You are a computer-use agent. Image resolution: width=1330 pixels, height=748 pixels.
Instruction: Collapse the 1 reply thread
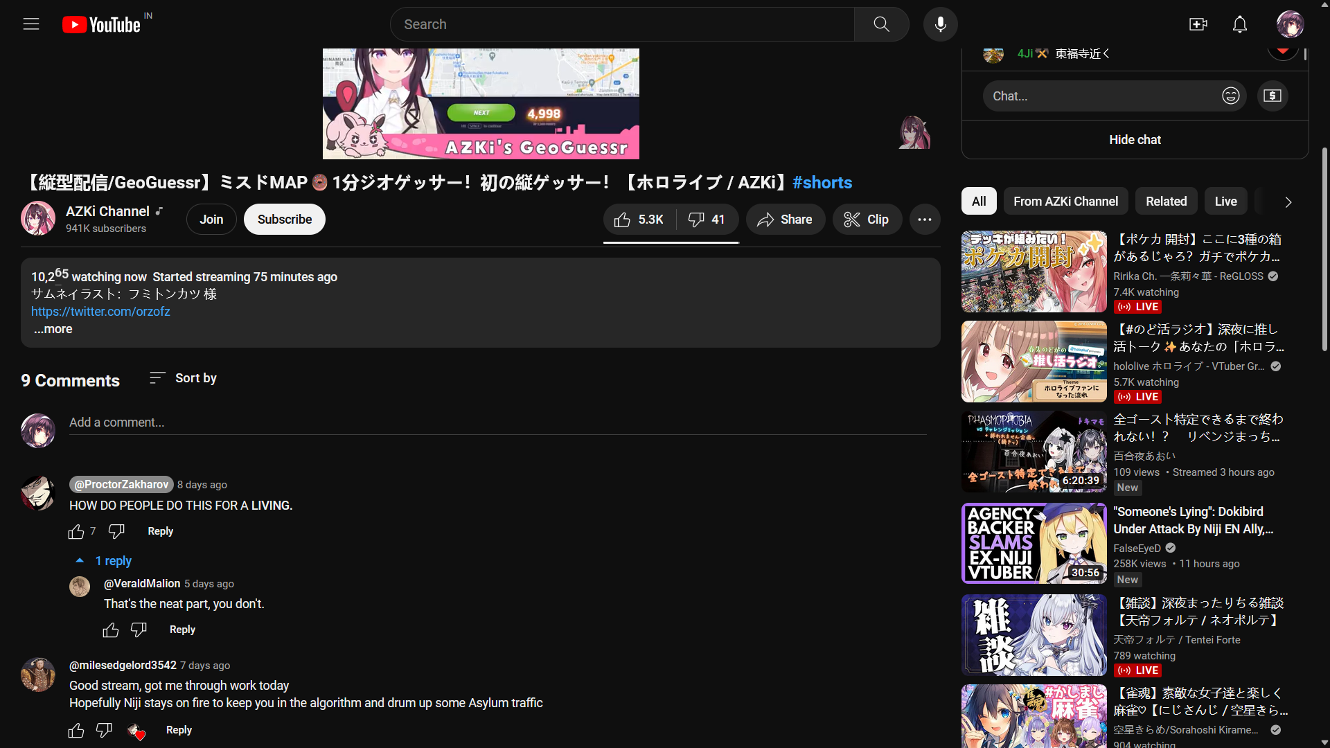[103, 561]
